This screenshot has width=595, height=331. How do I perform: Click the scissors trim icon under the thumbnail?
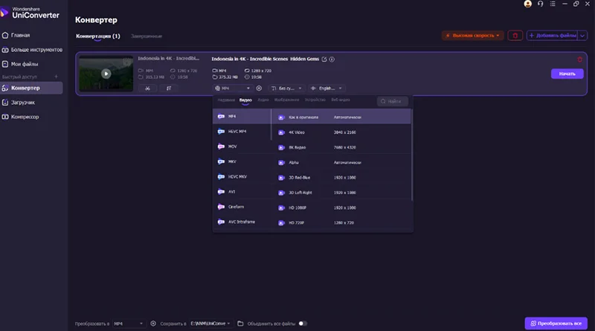(x=147, y=88)
